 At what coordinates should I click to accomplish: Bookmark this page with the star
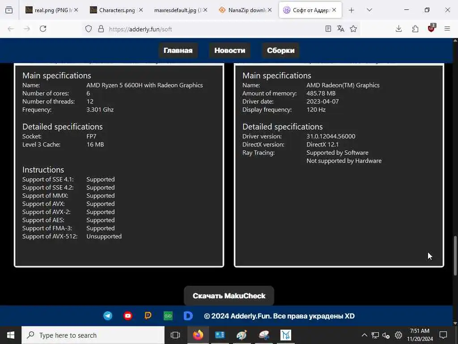click(353, 29)
